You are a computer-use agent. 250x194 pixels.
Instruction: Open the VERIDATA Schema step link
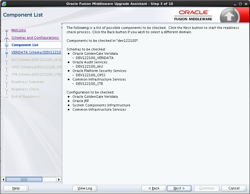(x=36, y=52)
